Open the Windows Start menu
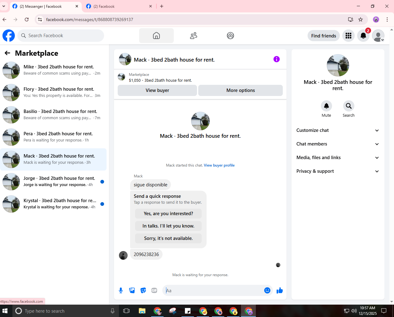Image resolution: width=394 pixels, height=317 pixels. (5, 311)
